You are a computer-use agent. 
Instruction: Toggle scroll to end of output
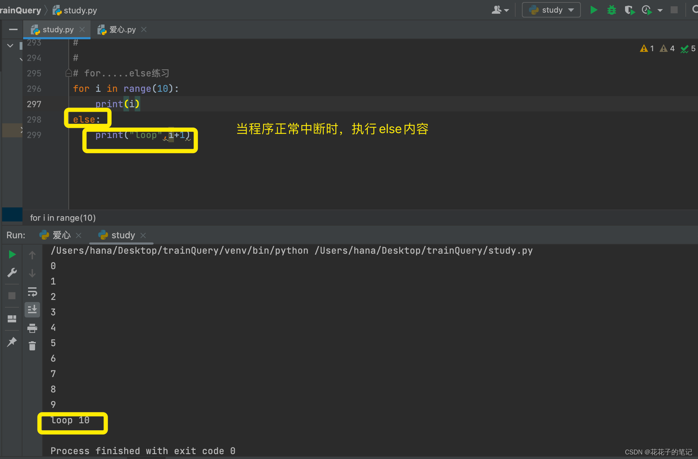32,310
